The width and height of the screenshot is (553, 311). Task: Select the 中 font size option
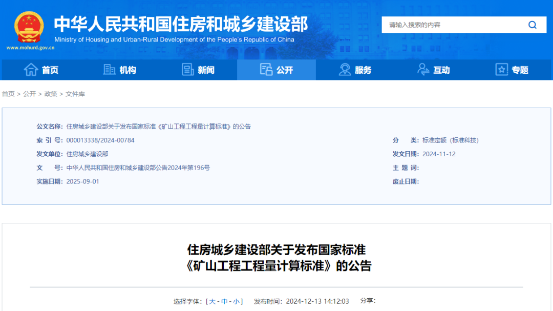click(224, 302)
